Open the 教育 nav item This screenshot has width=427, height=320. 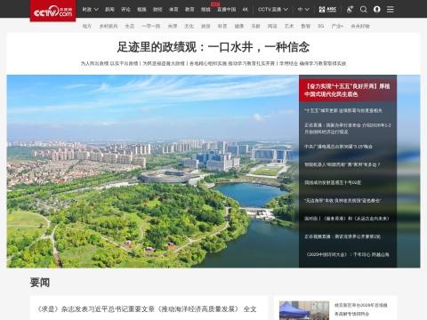click(x=189, y=10)
